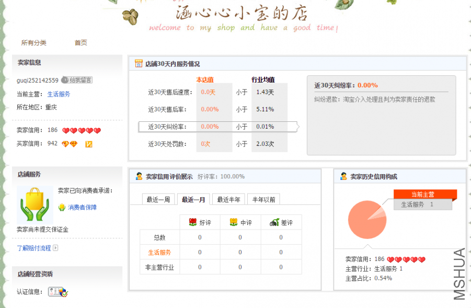The image size is (471, 308).
Task: Click the credit composition pie chart
Action: pos(367,220)
